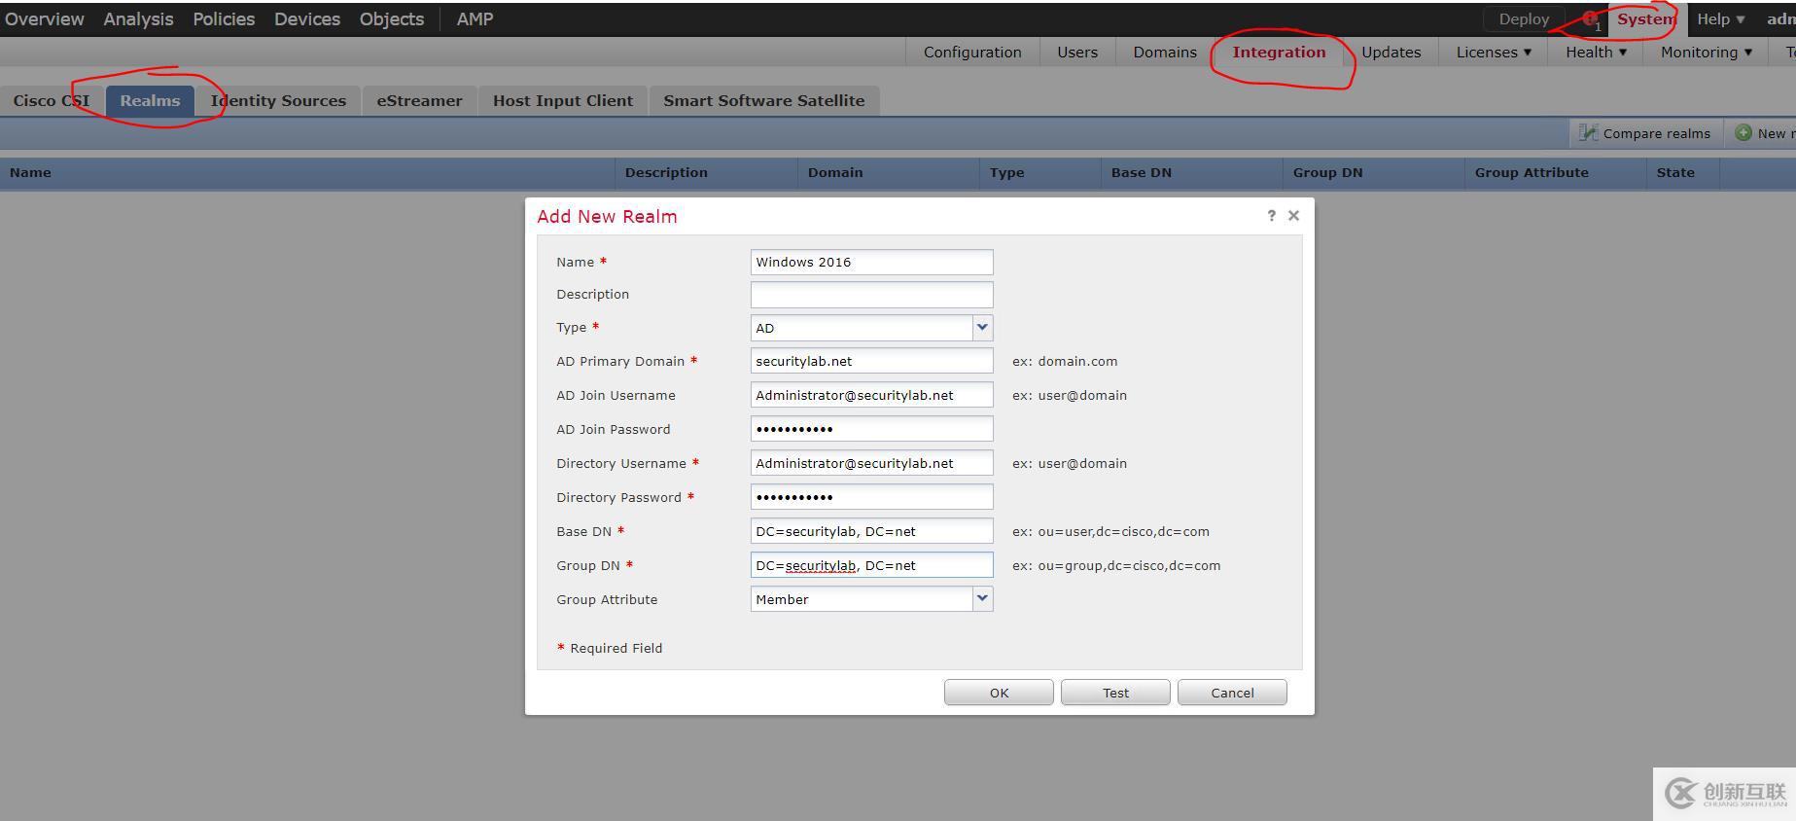The image size is (1796, 821).
Task: Click the AD Join Username field
Action: (x=871, y=395)
